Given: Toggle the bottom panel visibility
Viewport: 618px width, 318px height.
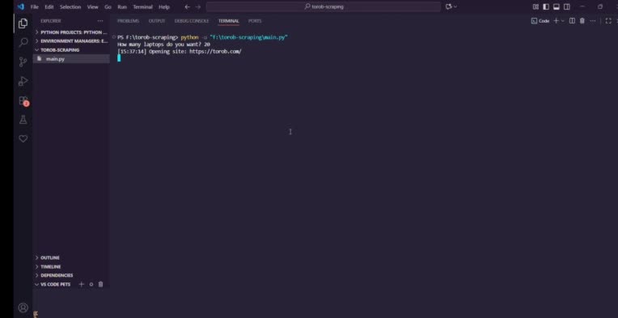Looking at the screenshot, I should (557, 6).
